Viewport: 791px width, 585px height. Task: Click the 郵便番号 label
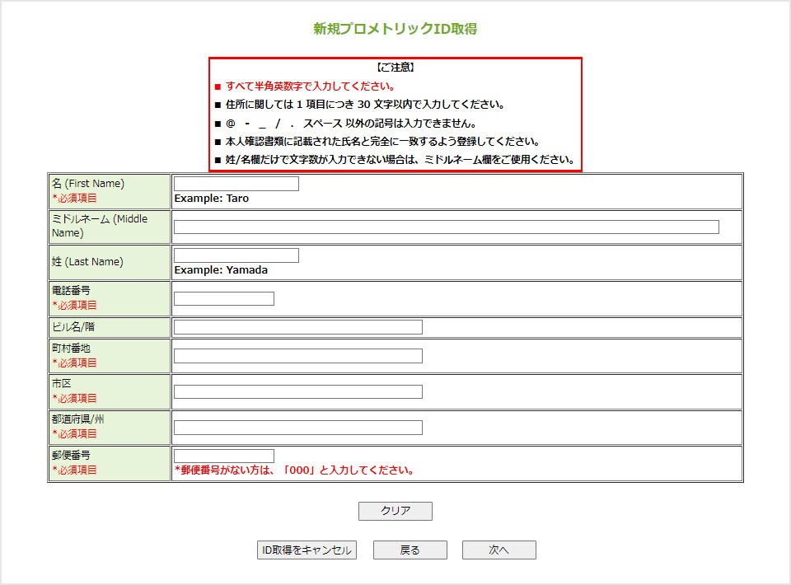[x=71, y=456]
